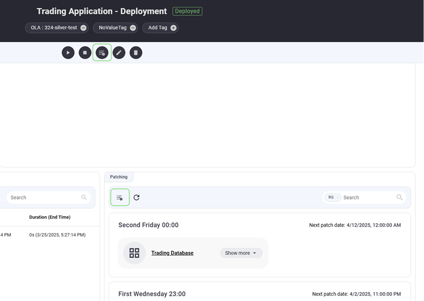Refresh the Patching panel list
Image resolution: width=424 pixels, height=301 pixels.
[136, 197]
